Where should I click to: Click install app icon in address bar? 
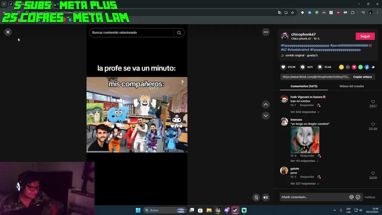pyautogui.click(x=286, y=13)
